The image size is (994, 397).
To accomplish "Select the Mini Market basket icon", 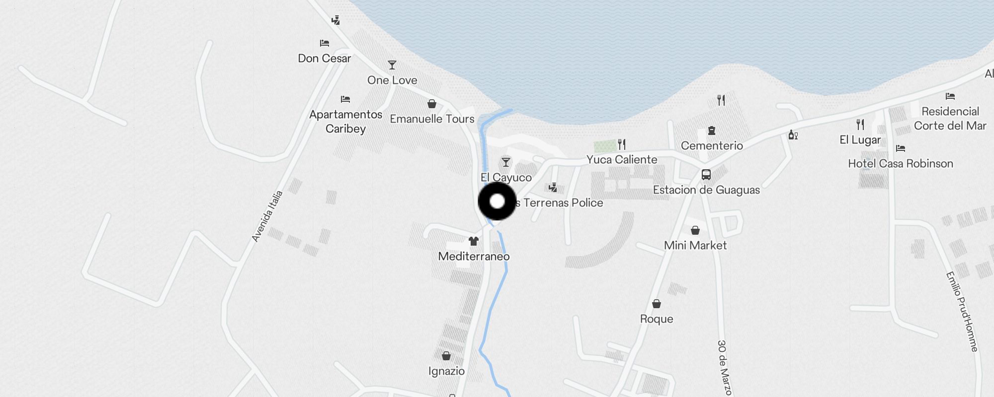I will click(695, 230).
